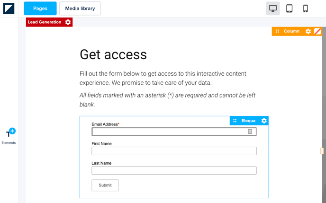Screen dimensions: 326x203
Task: Switch to tablet preview mode
Action: [289, 9]
